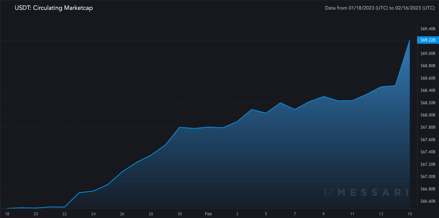Select the $66.60B y-axis label
The image size is (439, 218).
tap(428, 201)
